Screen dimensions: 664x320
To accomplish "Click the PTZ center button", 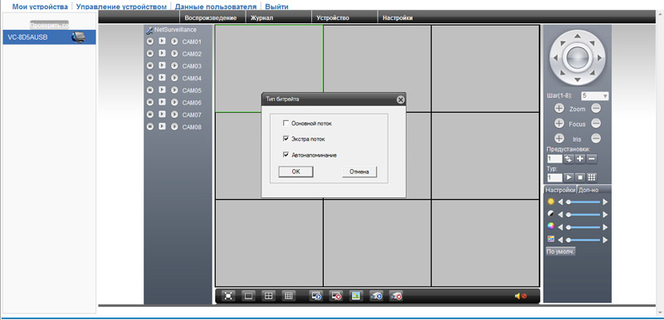I will (x=577, y=58).
